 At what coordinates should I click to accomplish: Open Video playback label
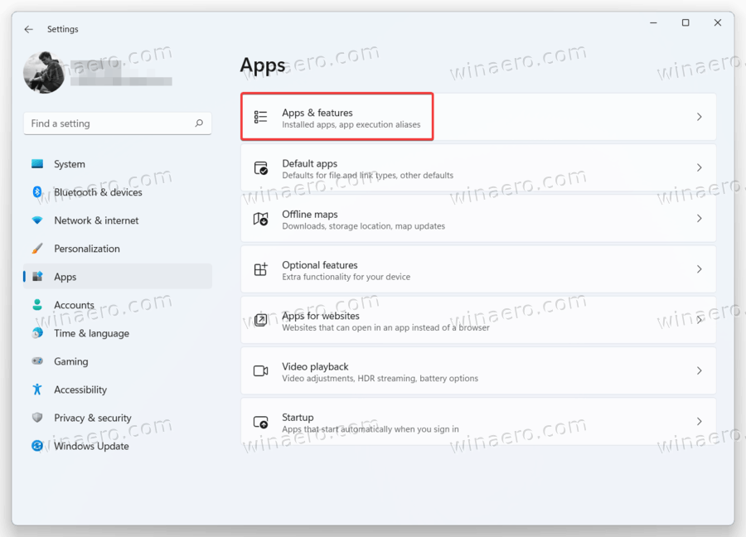point(315,367)
